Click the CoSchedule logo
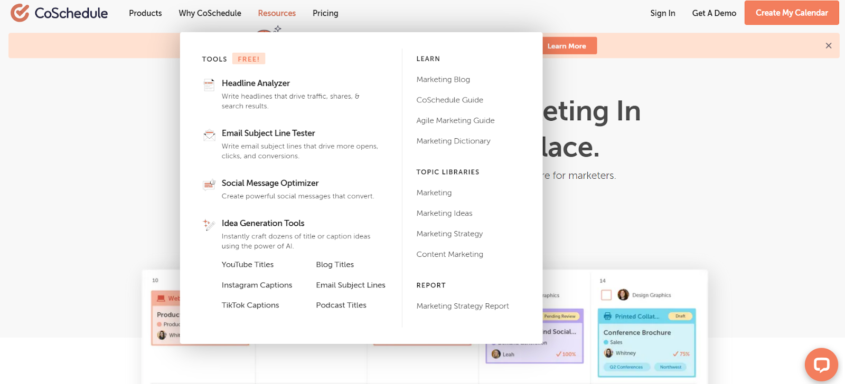 point(59,13)
